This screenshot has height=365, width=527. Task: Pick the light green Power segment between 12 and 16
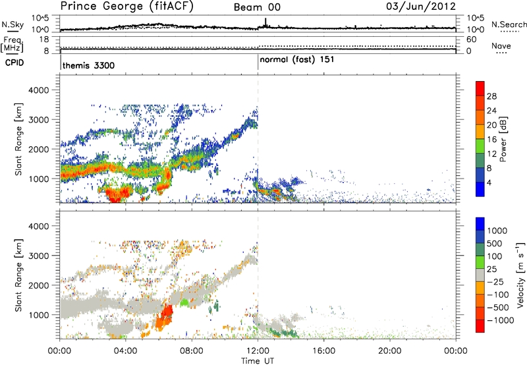coord(480,146)
